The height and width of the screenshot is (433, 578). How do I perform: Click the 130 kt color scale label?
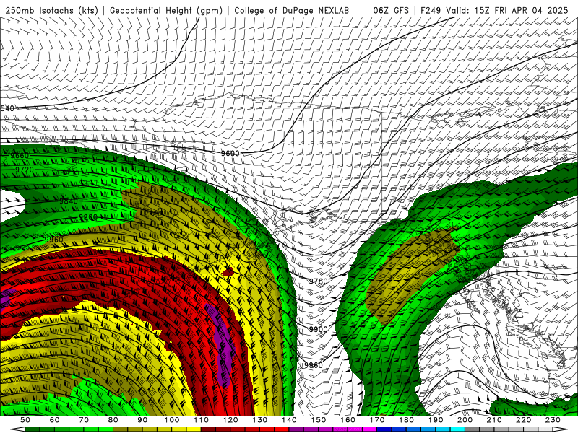[259, 420]
